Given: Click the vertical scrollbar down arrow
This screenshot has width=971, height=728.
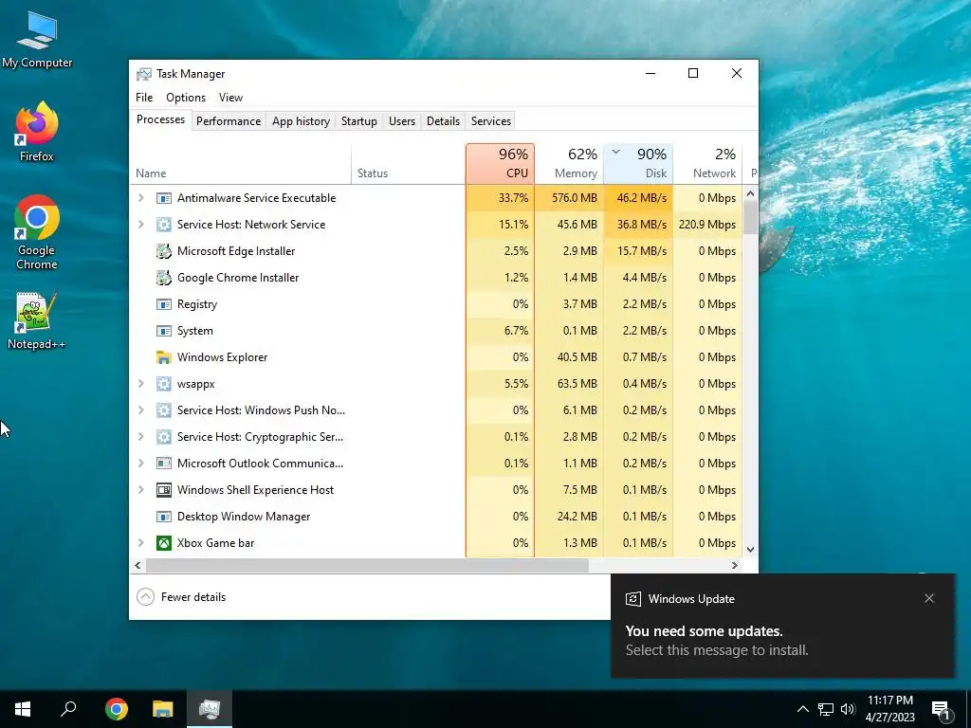Looking at the screenshot, I should pyautogui.click(x=751, y=549).
